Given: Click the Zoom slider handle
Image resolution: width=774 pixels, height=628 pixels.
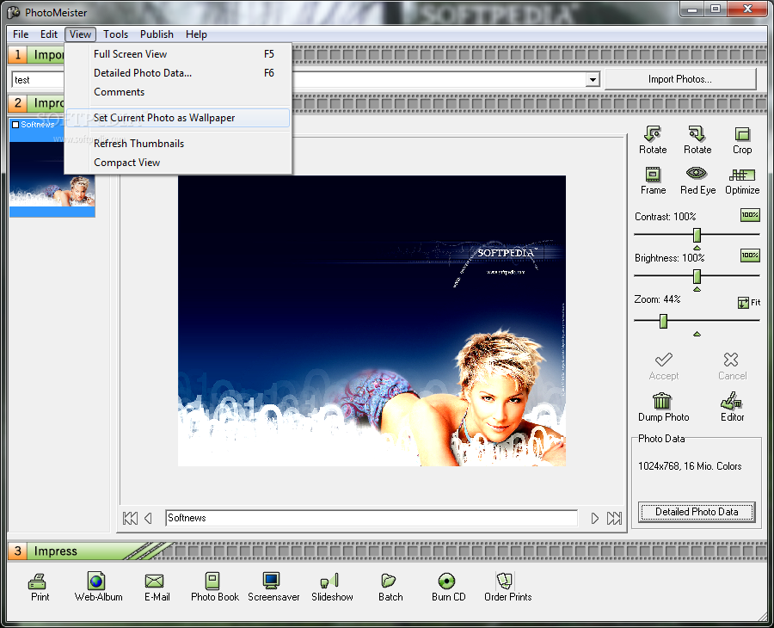Looking at the screenshot, I should pyautogui.click(x=663, y=321).
